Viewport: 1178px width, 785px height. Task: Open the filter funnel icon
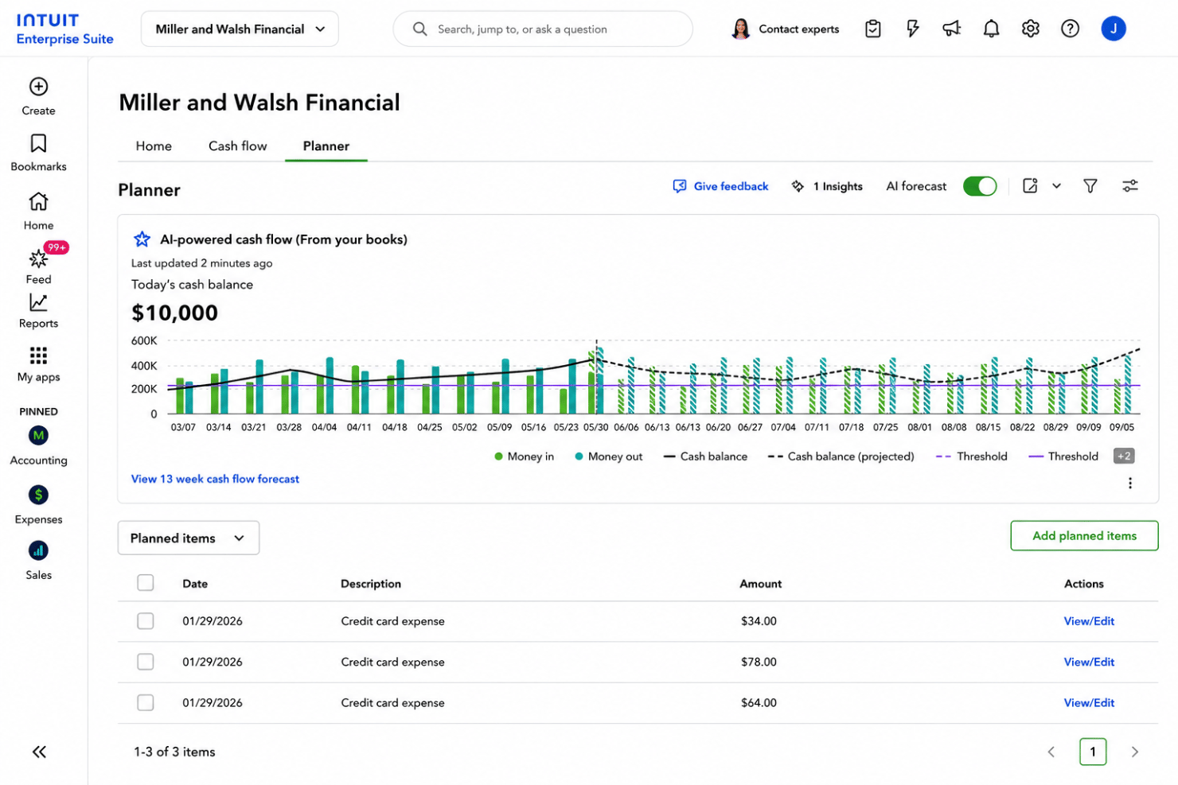(1090, 185)
